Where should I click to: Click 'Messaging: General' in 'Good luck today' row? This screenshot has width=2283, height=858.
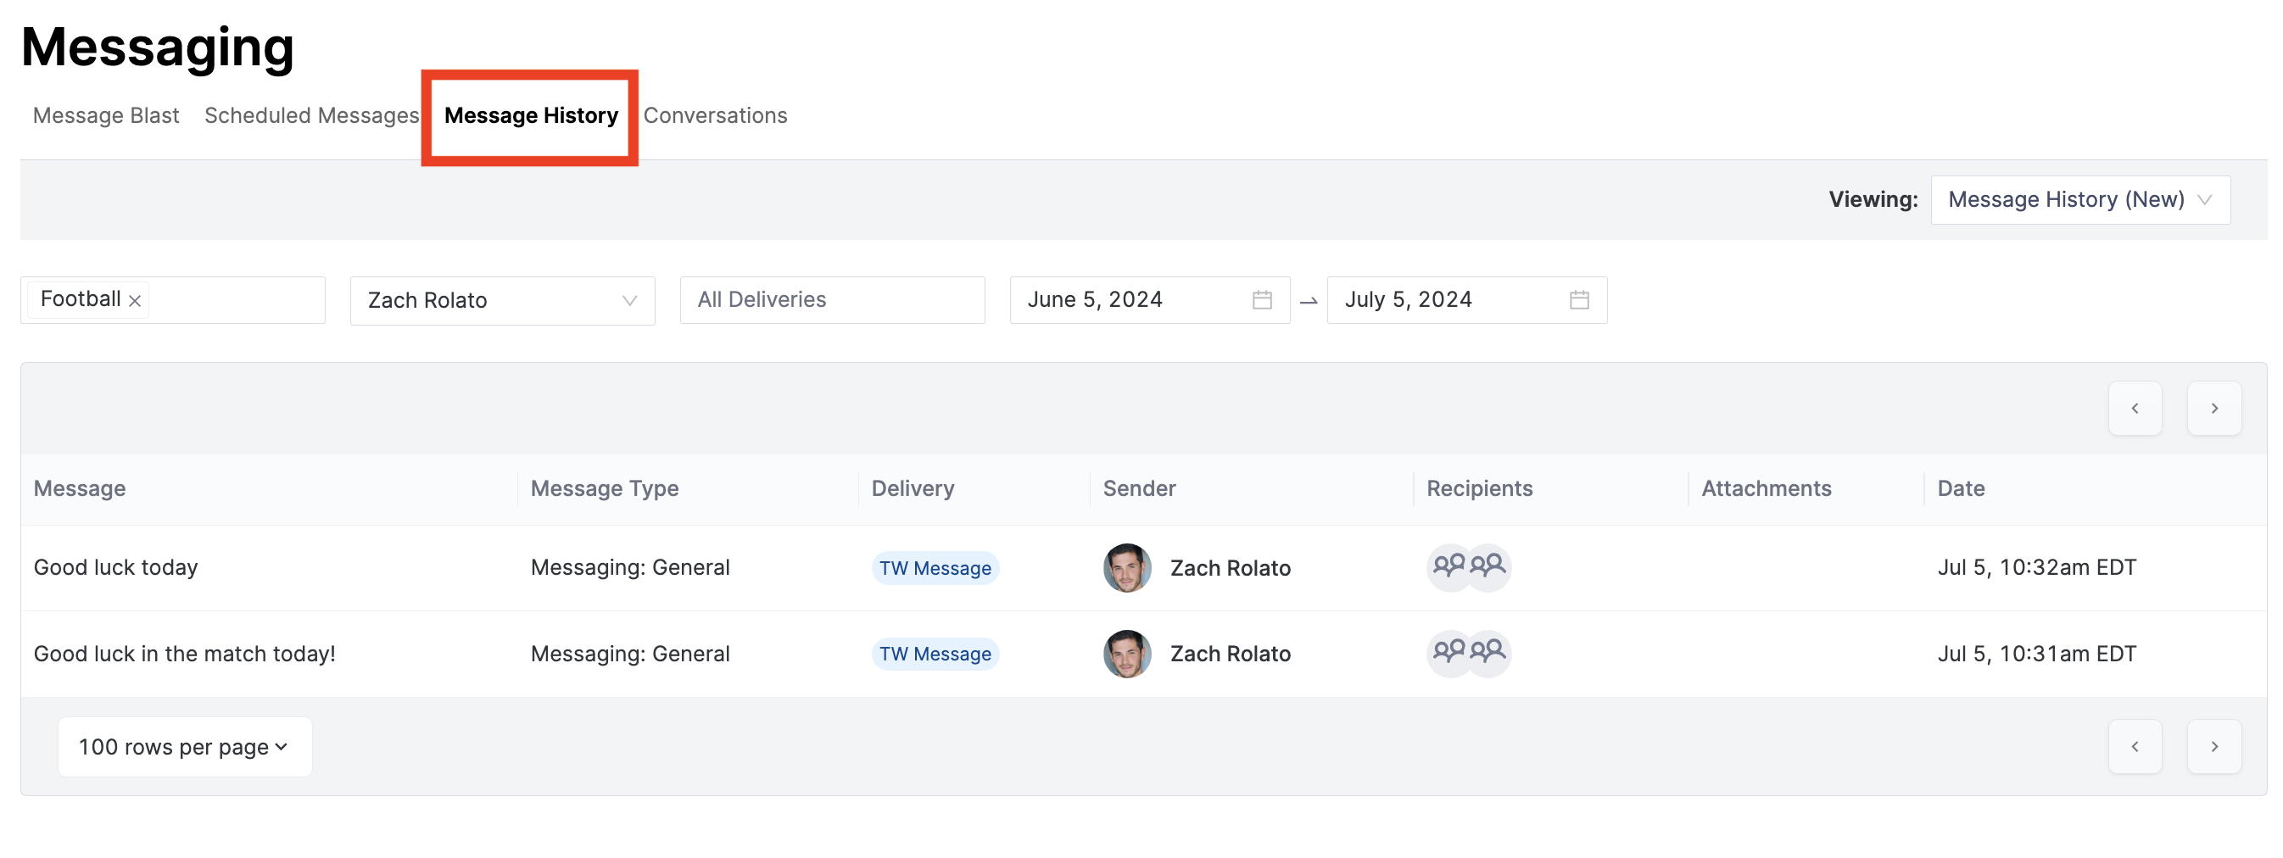[629, 567]
